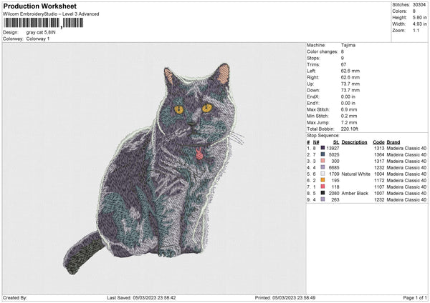
Task: Click the blue swatch for code 1364
Action: (322, 154)
